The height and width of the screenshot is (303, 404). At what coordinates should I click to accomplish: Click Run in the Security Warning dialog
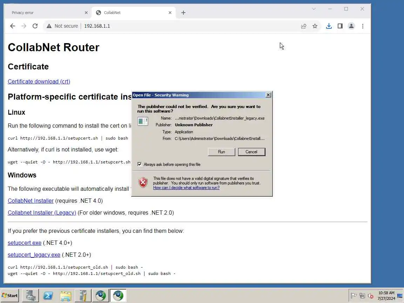(x=221, y=152)
